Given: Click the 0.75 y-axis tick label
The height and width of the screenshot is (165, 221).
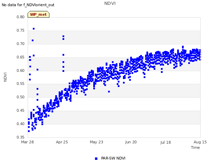Looking at the screenshot, I should pyautogui.click(x=21, y=31).
